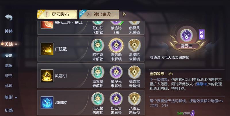Viewport: 230px width, 116px height.
Task: Open the 藏象 sidebar item
Action: click(x=9, y=66)
